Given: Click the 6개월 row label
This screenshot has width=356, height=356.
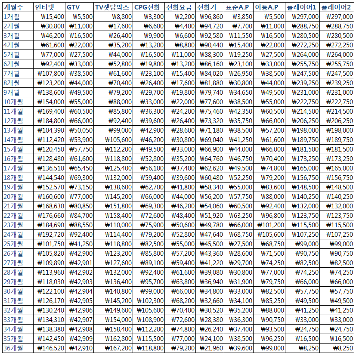Looking at the screenshot, I should 18,64.
